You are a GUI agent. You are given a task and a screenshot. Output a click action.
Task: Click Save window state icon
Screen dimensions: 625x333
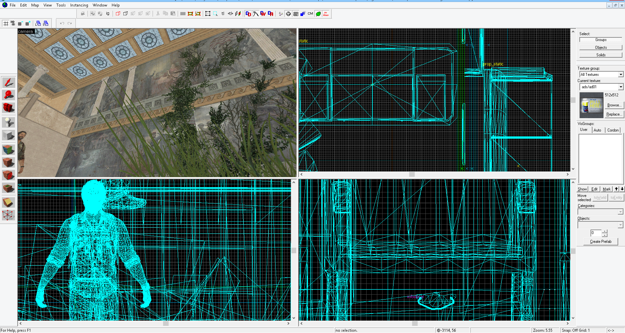[46, 23]
